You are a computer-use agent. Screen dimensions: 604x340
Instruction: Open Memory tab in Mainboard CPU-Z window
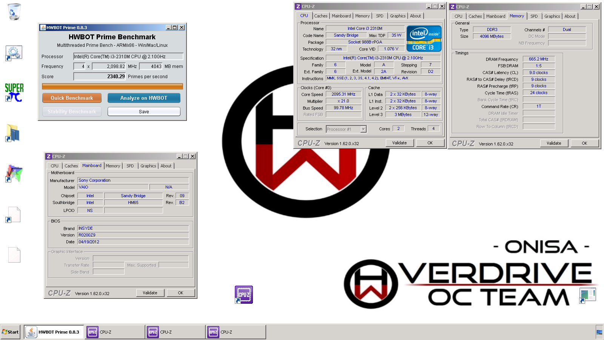113,166
